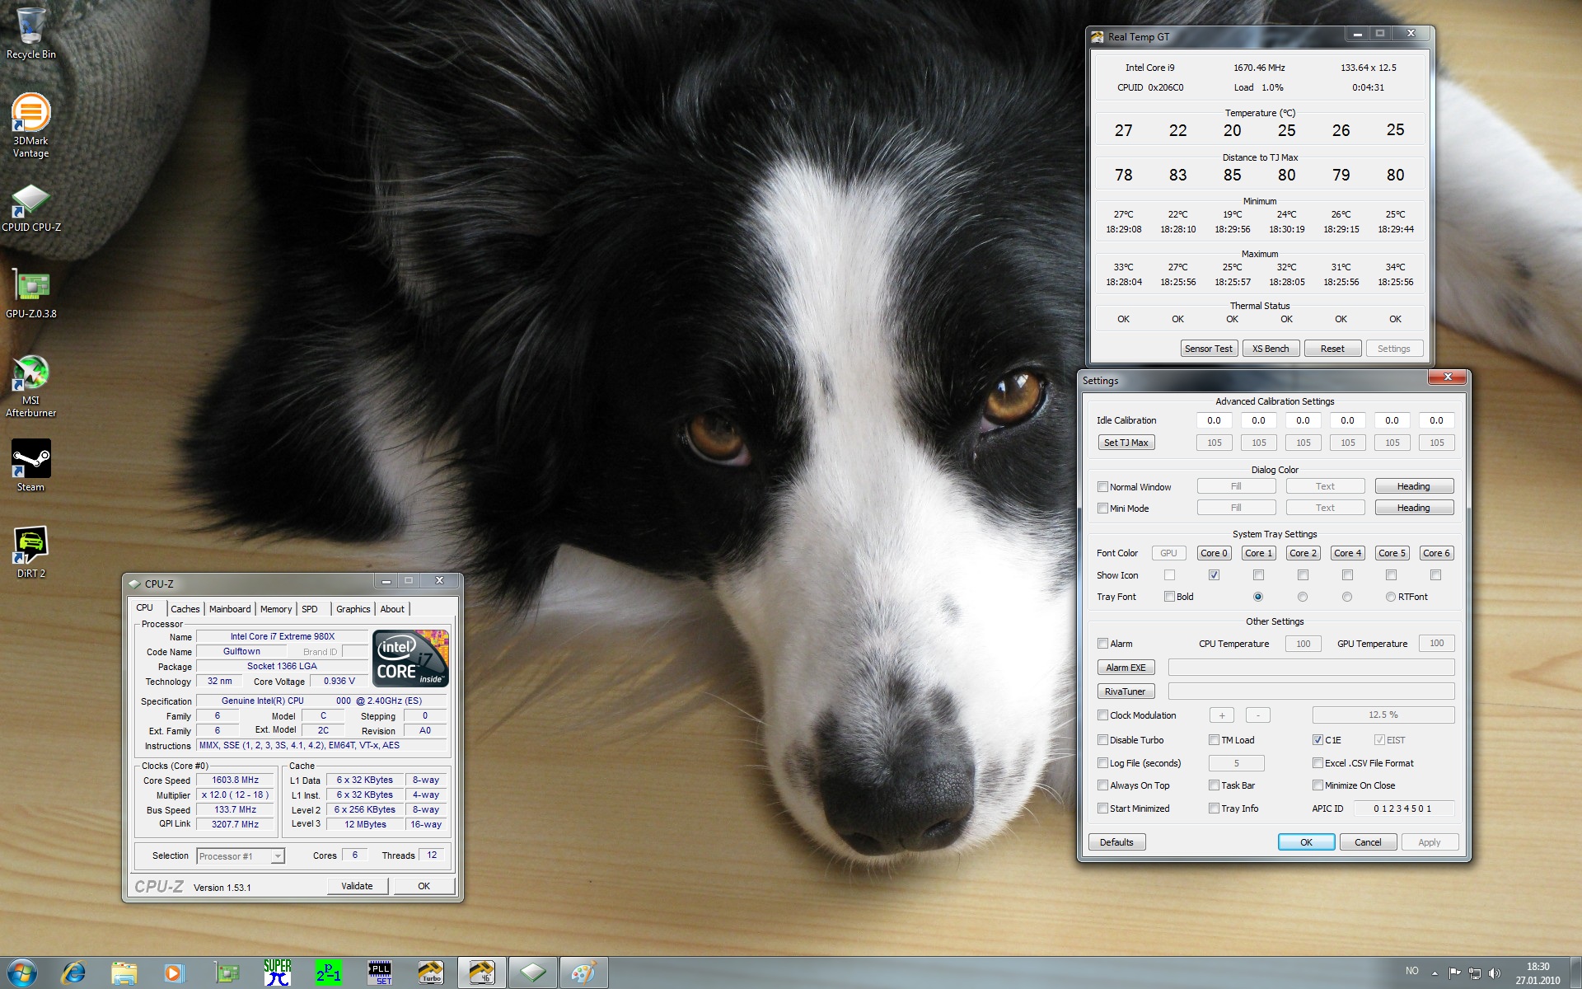Click the clock modulation plus stepper
Viewport: 1582px width, 989px height.
(1221, 715)
